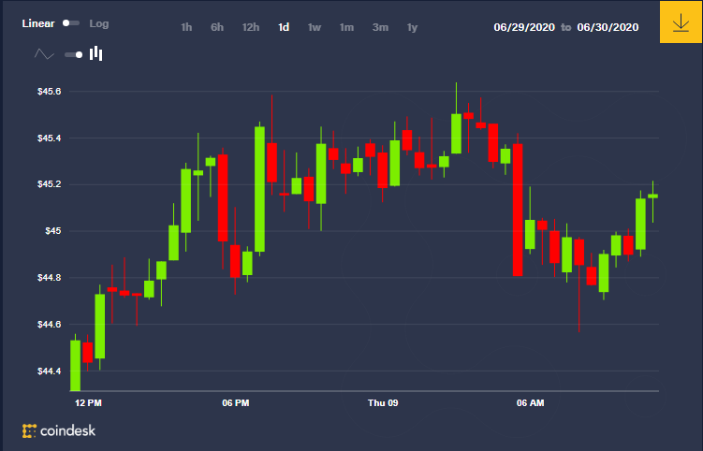Click the 06 AM time label
703x451 pixels.
531,403
